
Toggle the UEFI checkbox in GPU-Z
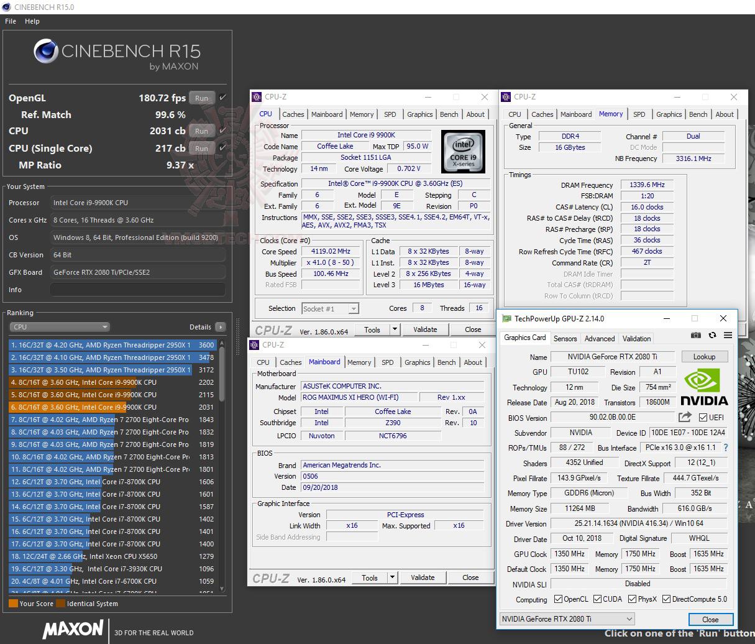[x=703, y=418]
